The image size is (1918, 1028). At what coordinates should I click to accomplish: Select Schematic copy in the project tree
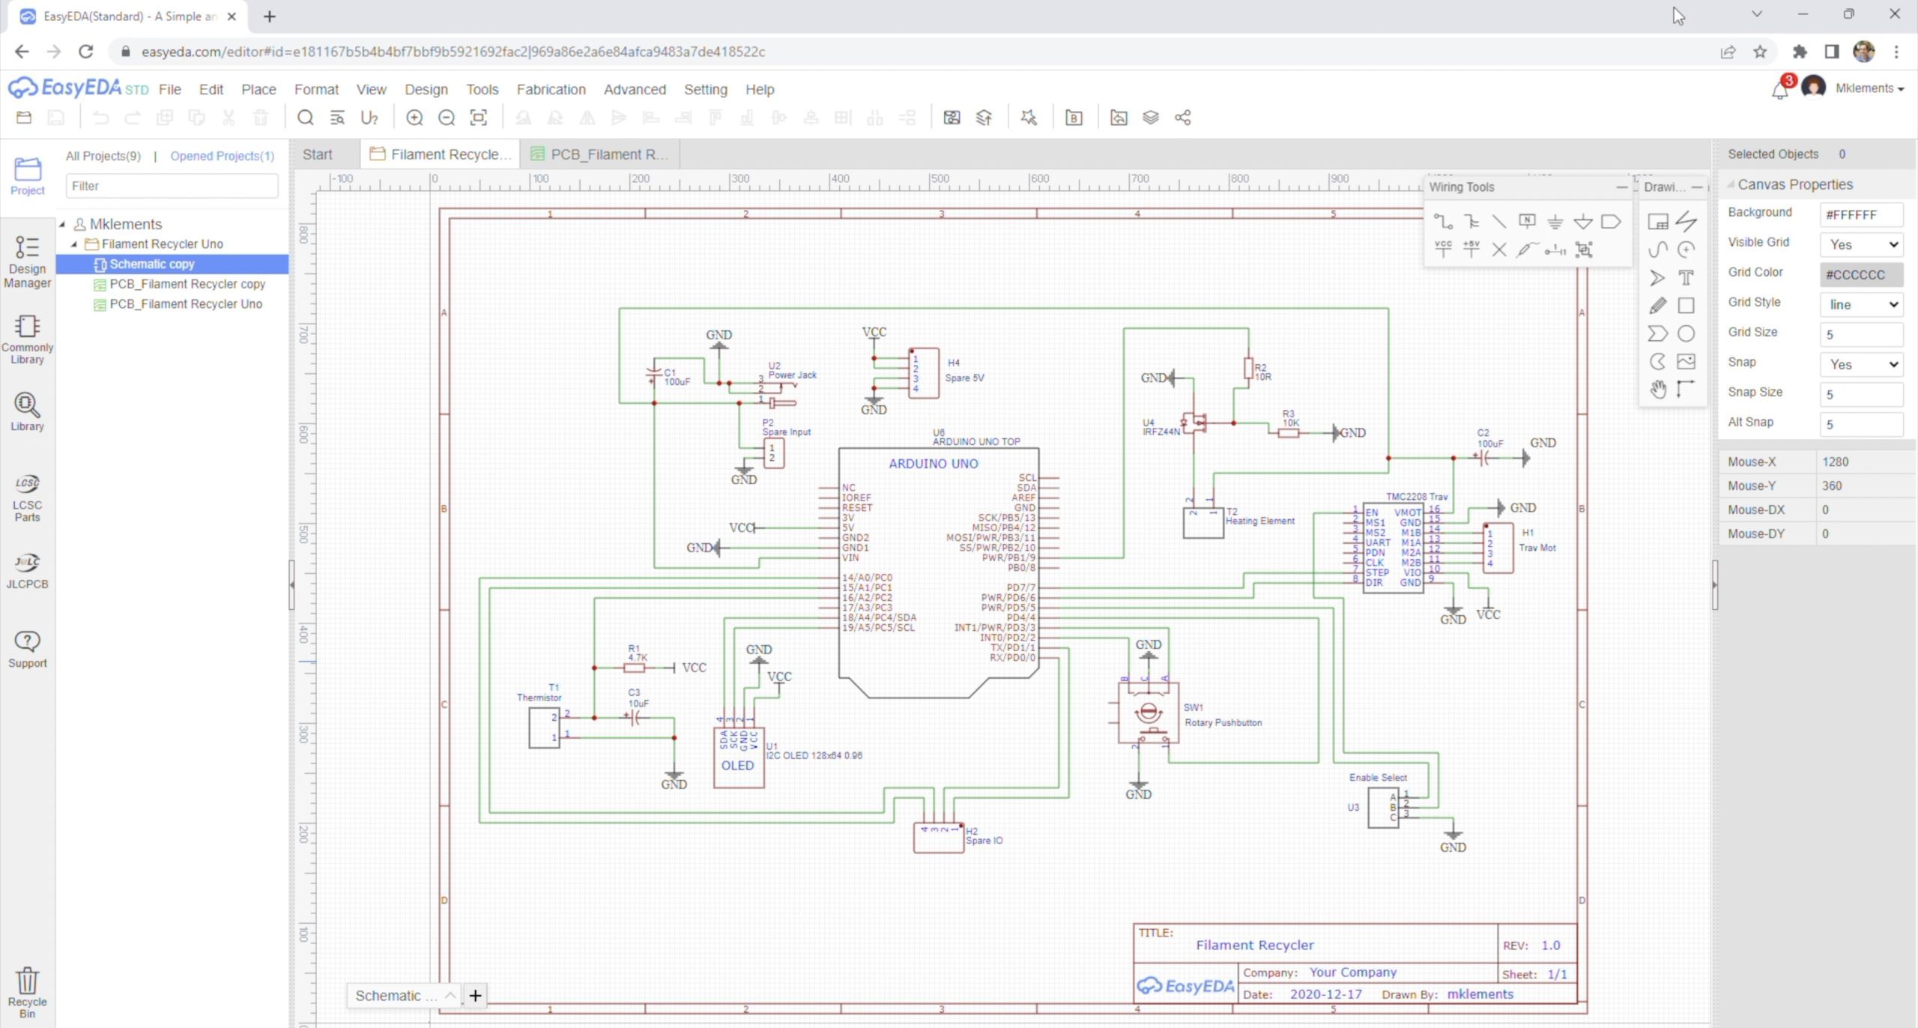point(153,264)
